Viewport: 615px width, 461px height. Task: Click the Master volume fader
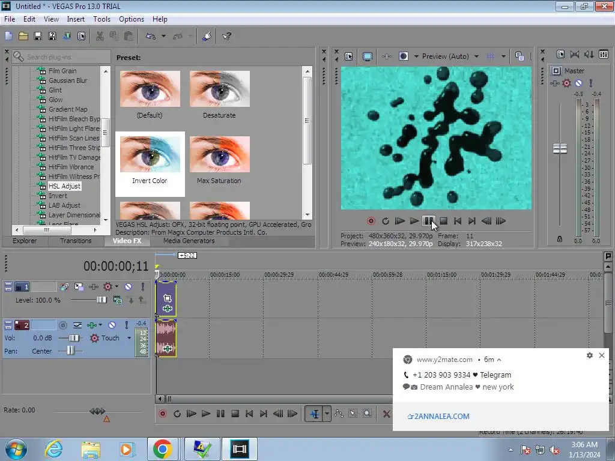pos(560,148)
